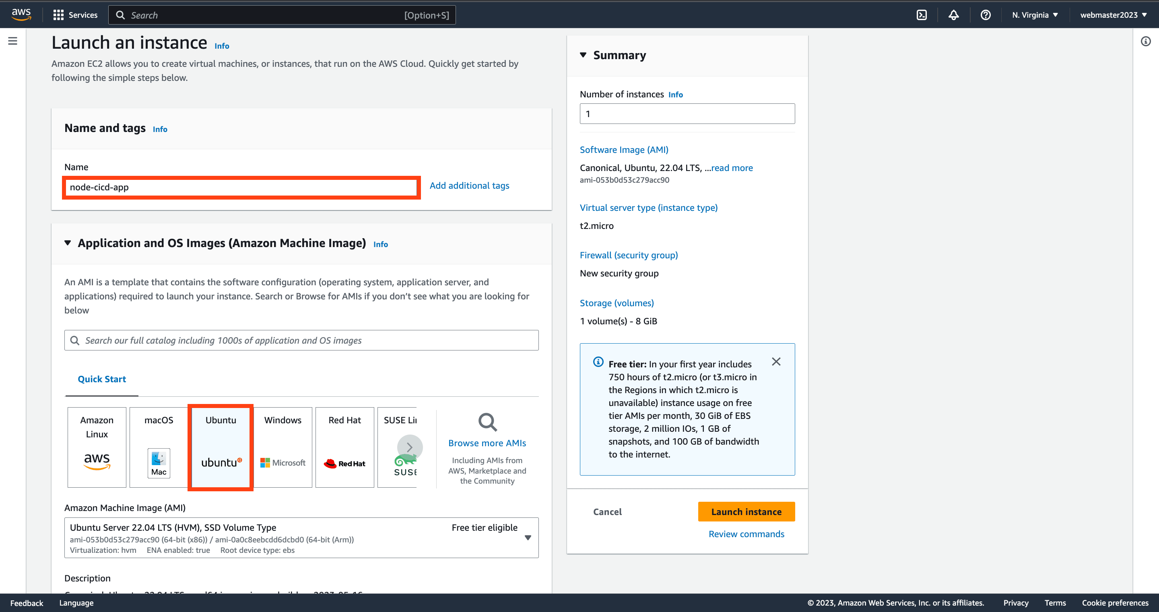Open Firewall (security group) summary link
This screenshot has height=612, width=1159.
[629, 255]
